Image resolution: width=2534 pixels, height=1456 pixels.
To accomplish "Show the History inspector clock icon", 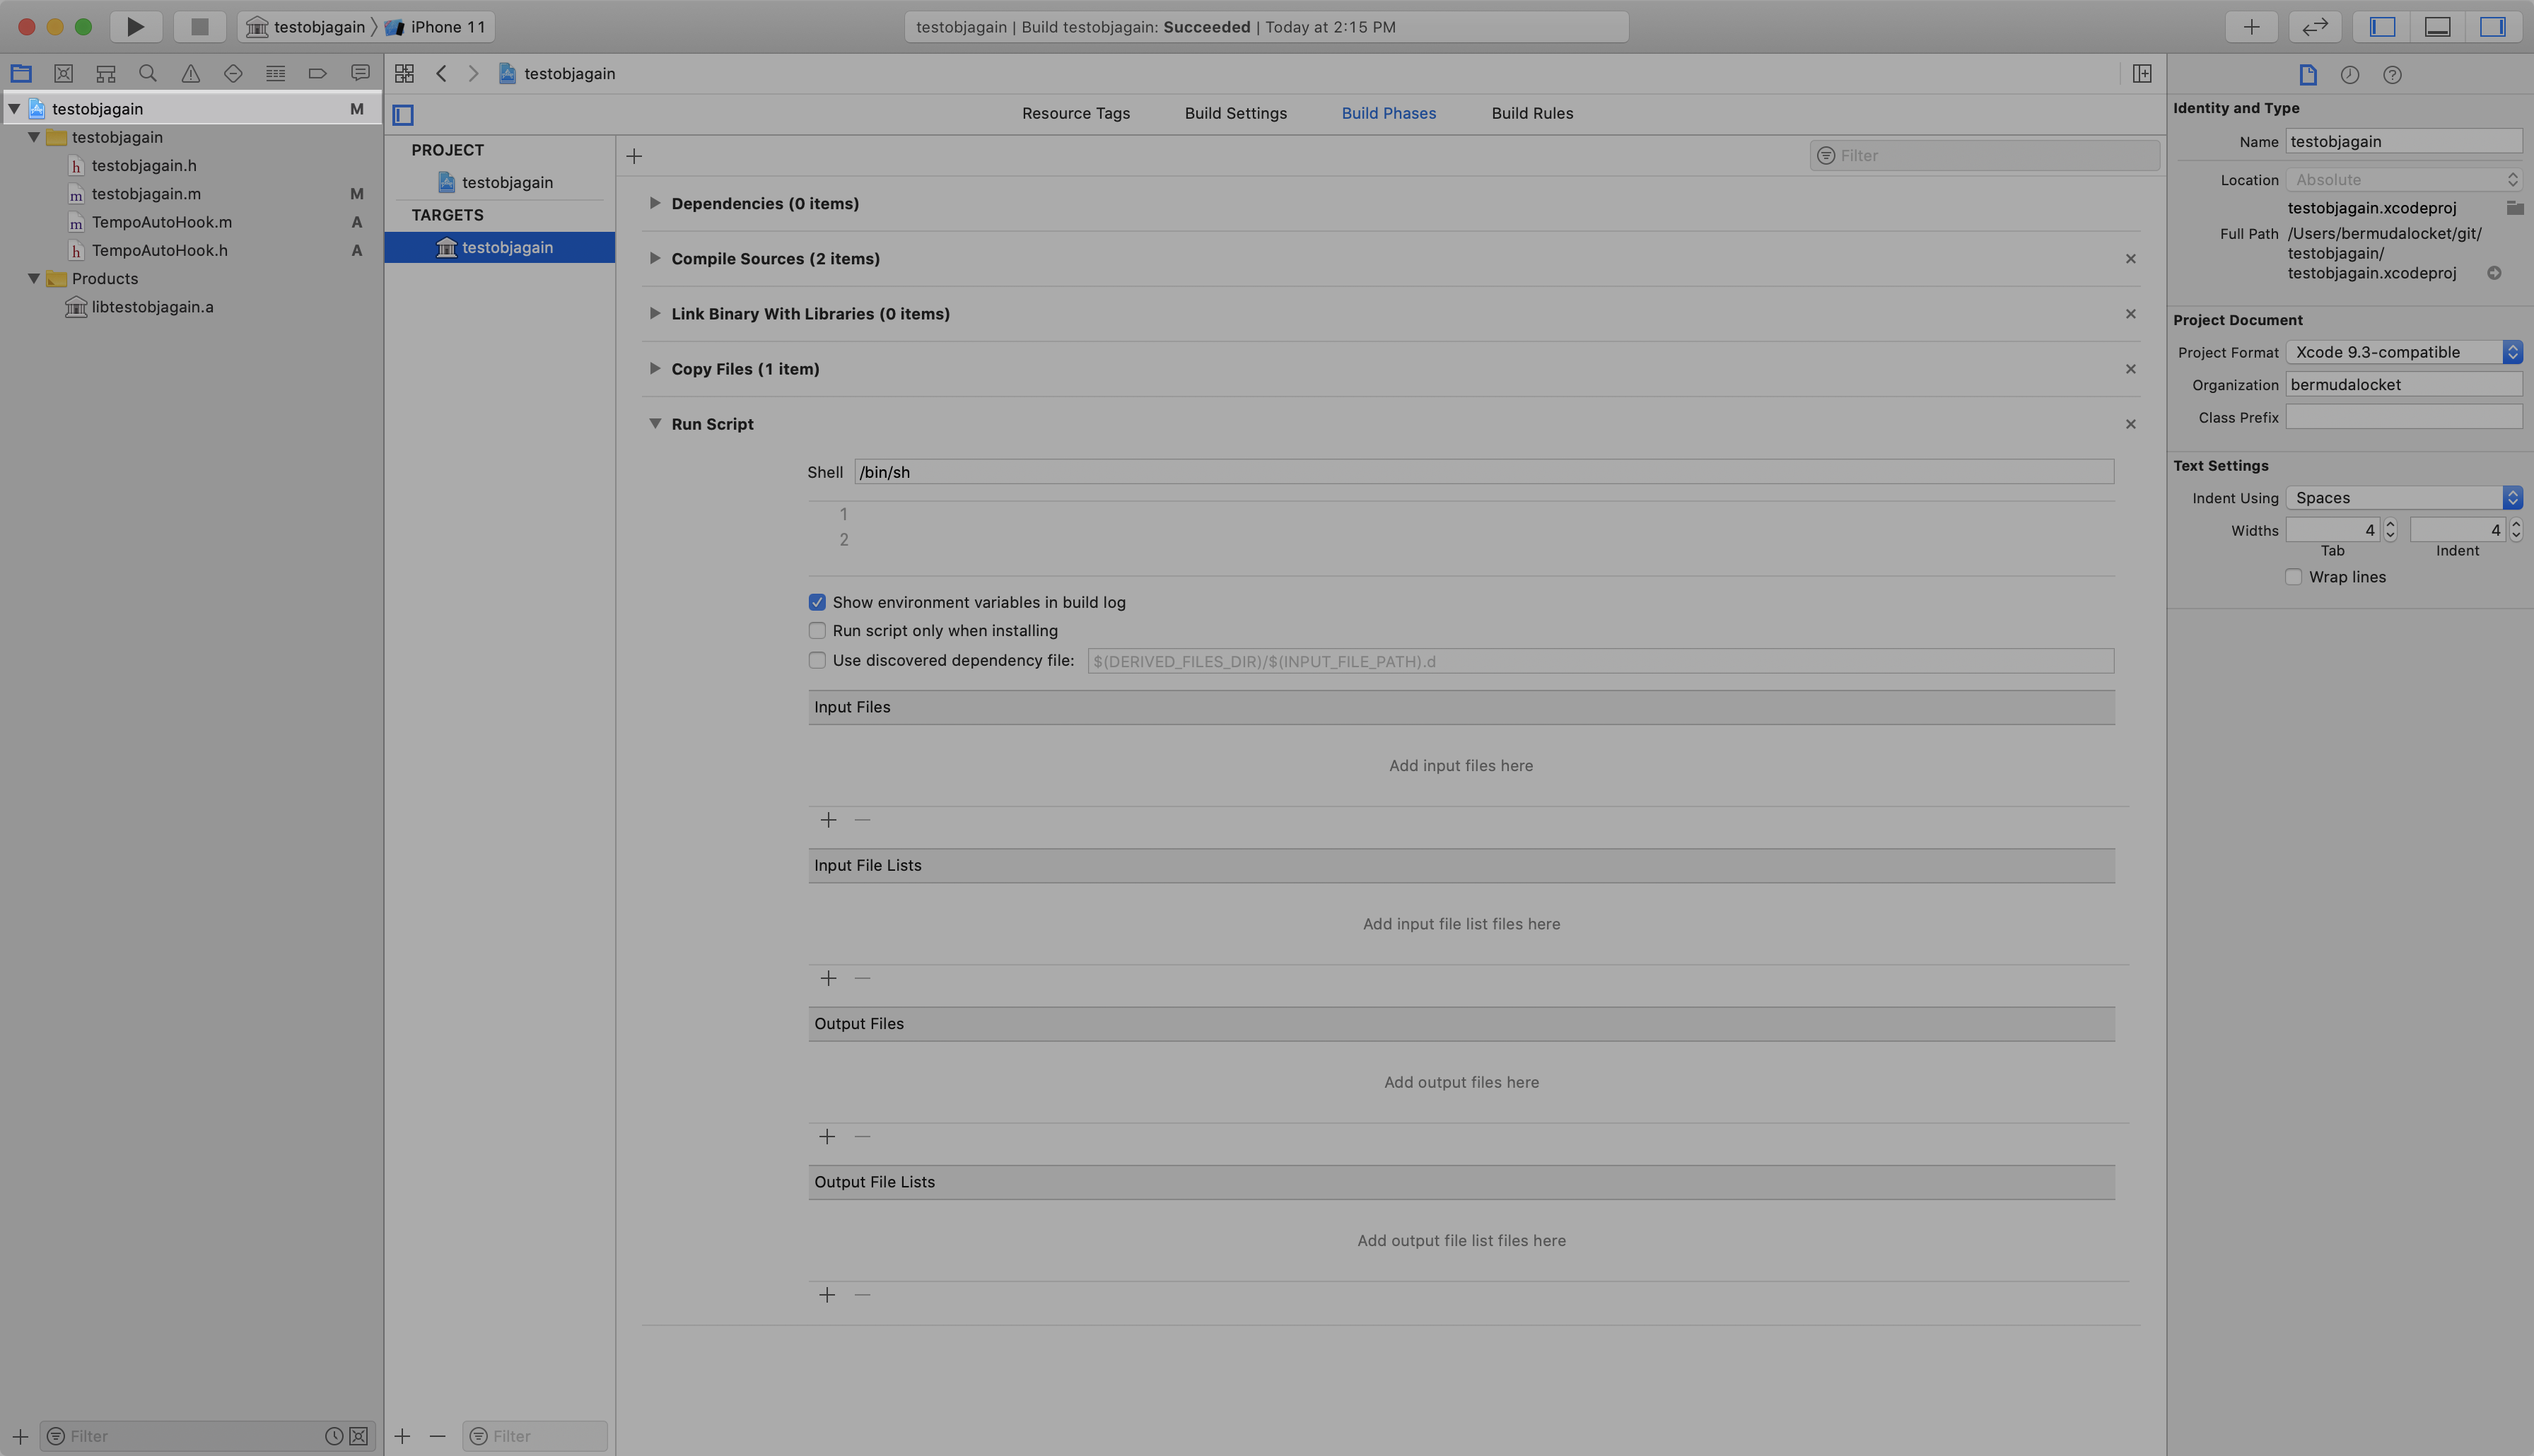I will [2349, 75].
